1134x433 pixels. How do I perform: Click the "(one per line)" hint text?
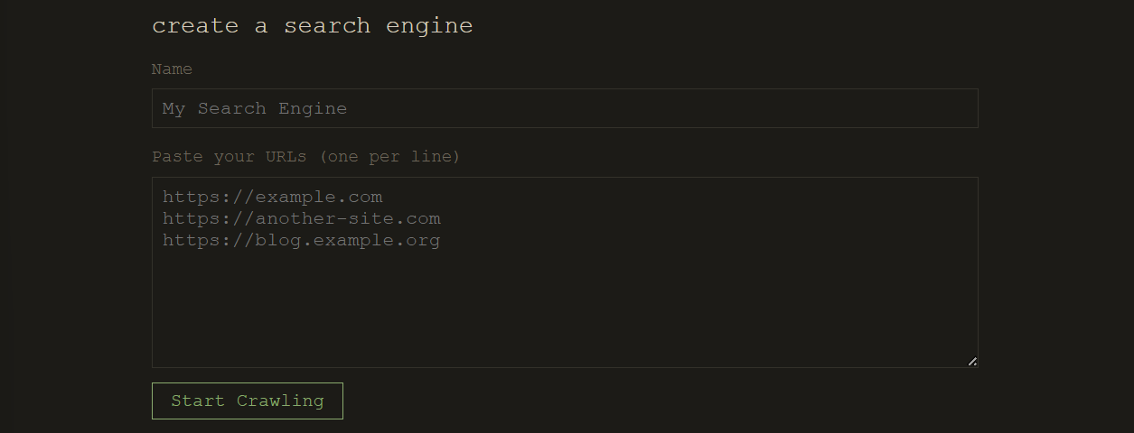click(x=389, y=157)
